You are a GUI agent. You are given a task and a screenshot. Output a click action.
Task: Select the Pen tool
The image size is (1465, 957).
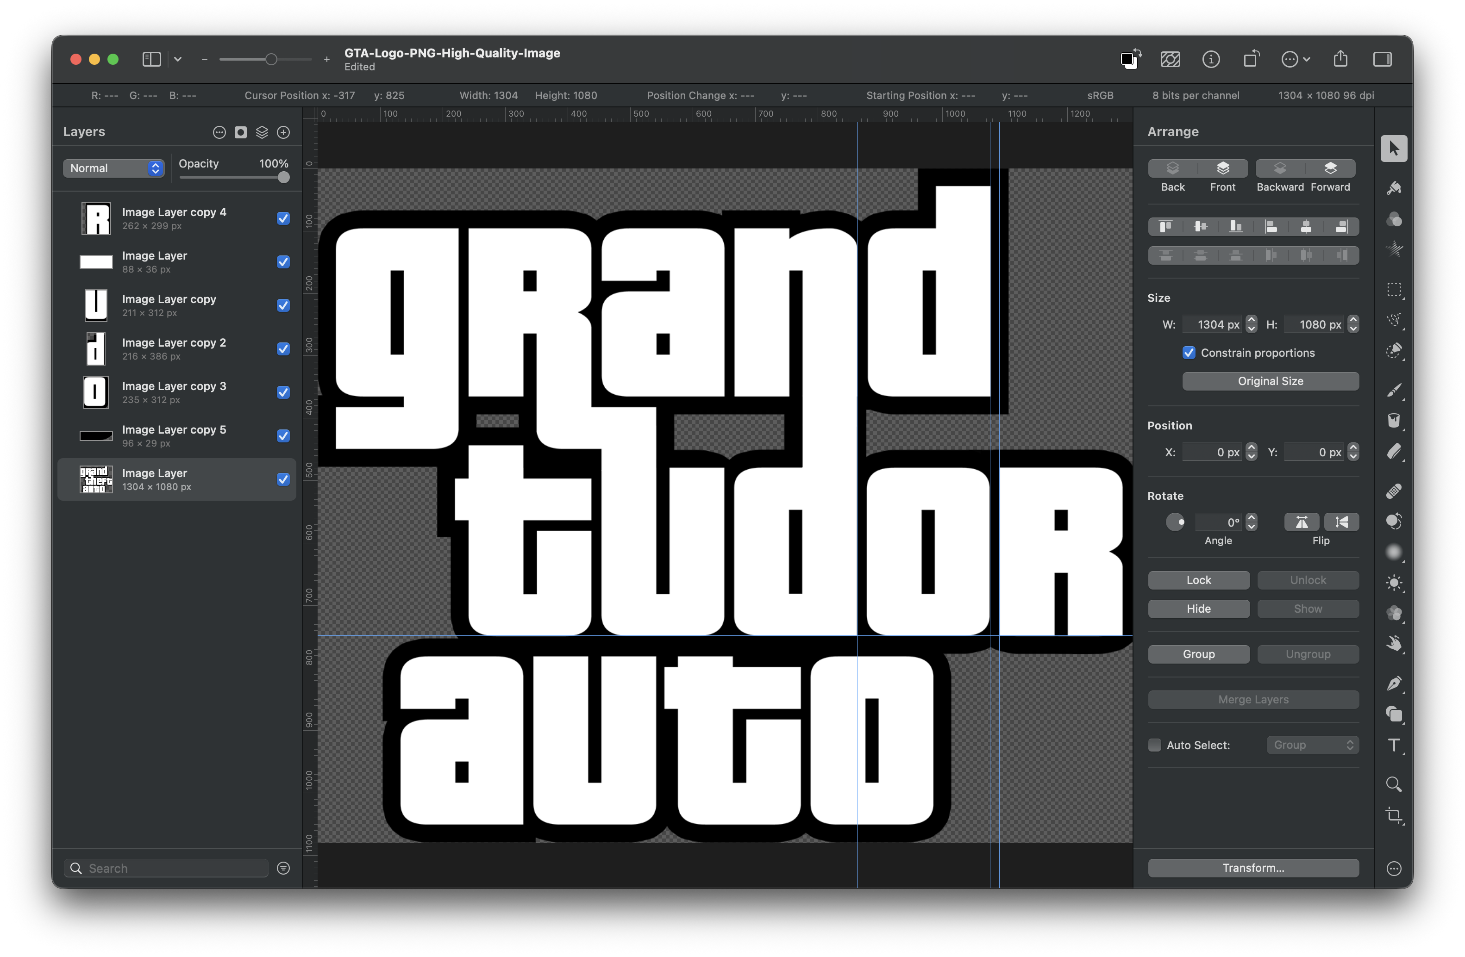pyautogui.click(x=1394, y=684)
